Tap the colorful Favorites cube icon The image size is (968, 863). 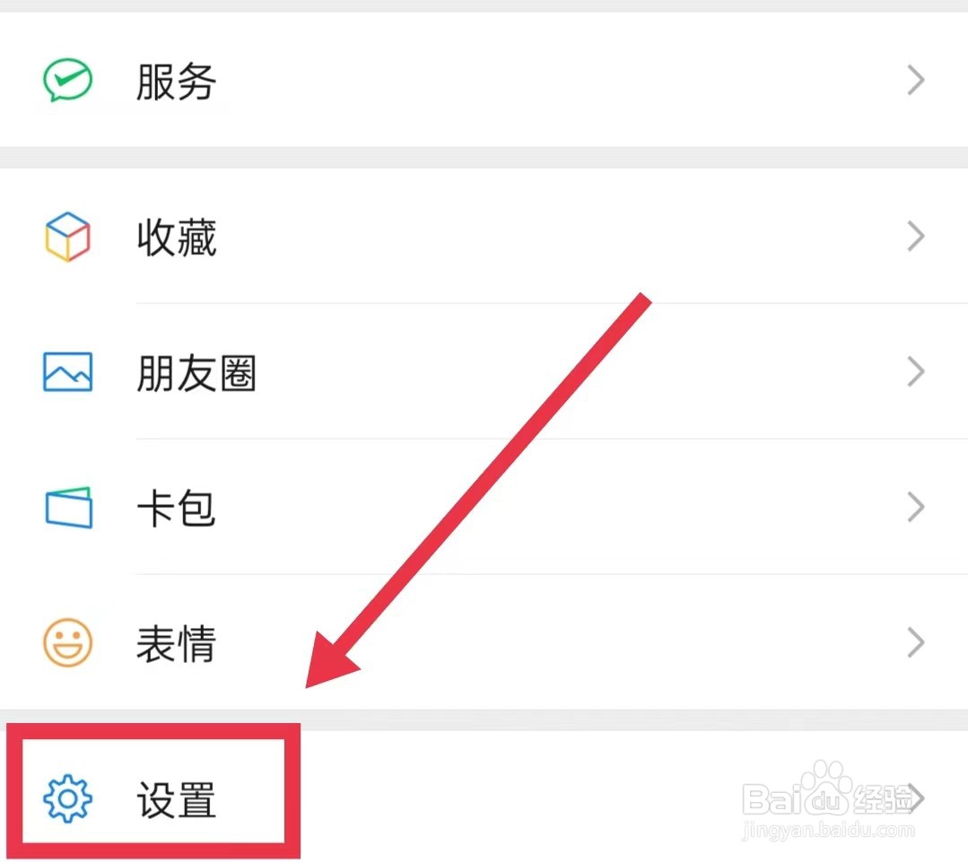click(68, 237)
